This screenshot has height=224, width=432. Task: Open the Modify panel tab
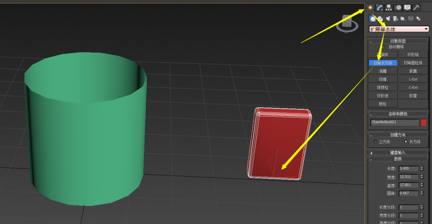(380, 7)
